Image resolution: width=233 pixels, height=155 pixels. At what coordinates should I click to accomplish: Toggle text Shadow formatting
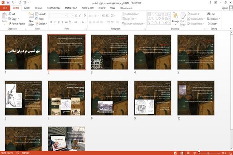63,22
